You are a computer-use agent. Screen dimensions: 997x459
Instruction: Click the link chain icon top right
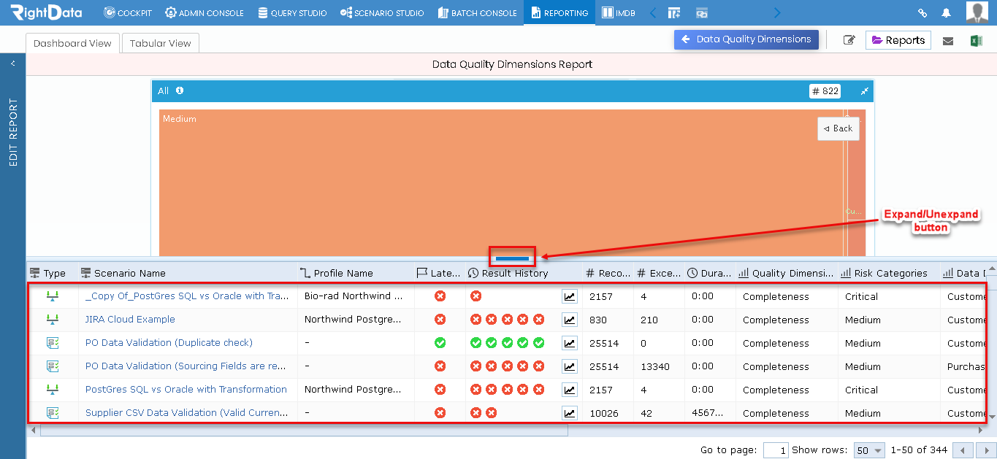tap(922, 12)
